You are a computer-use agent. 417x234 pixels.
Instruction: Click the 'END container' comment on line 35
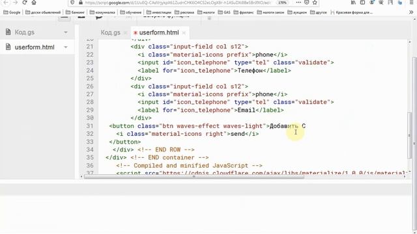click(171, 157)
